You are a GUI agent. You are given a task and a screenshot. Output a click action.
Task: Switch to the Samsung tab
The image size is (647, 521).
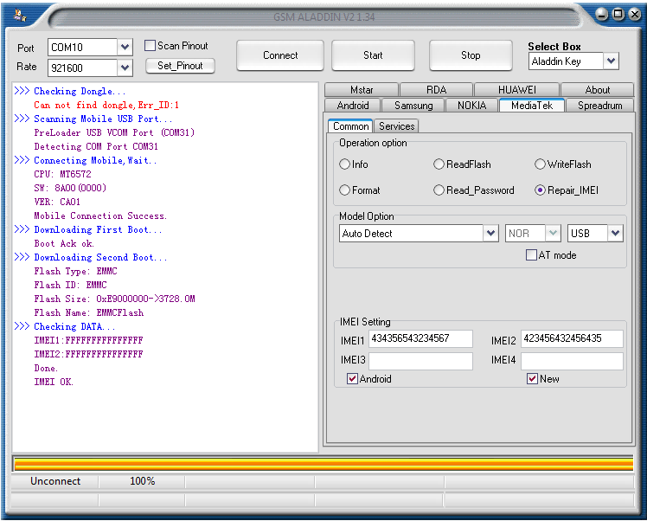413,106
